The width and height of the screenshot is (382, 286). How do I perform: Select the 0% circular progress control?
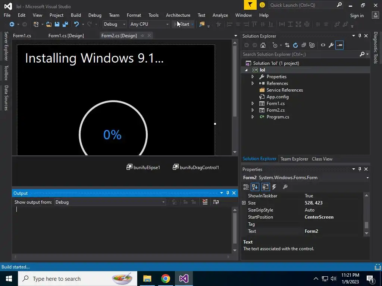tap(113, 128)
